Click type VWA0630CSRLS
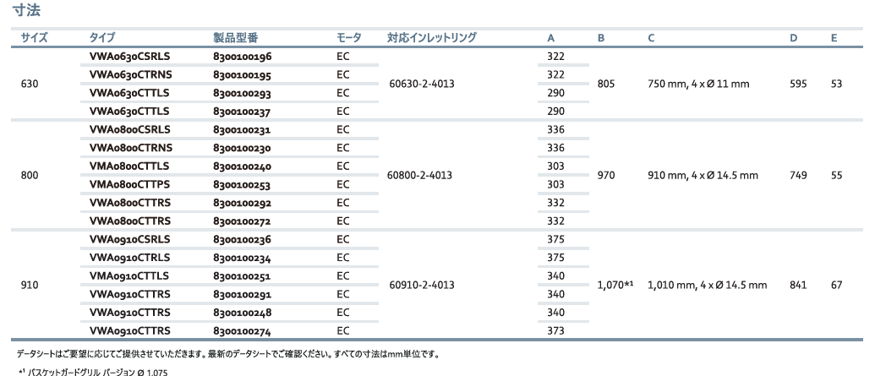Viewport: 875px width, 376px height. click(x=129, y=57)
